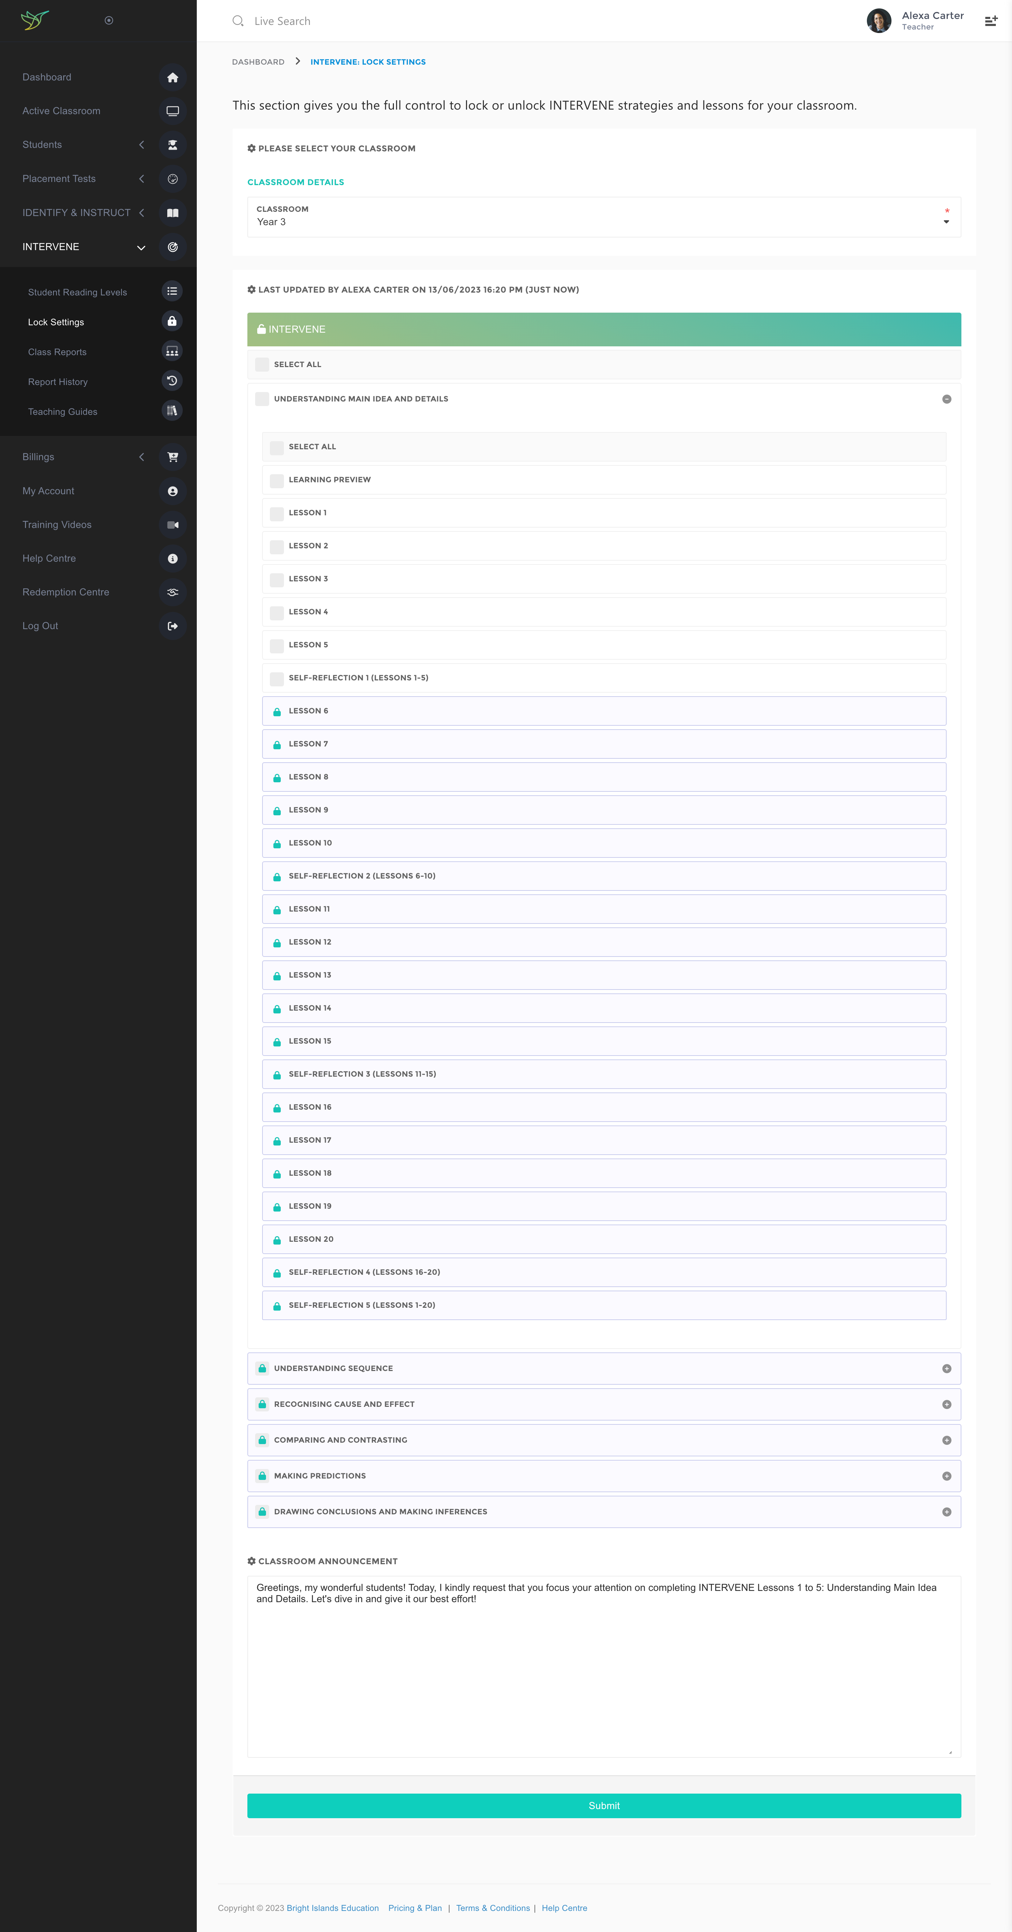The image size is (1012, 1932).
Task: Click the Dashboard home icon
Action: 173,77
